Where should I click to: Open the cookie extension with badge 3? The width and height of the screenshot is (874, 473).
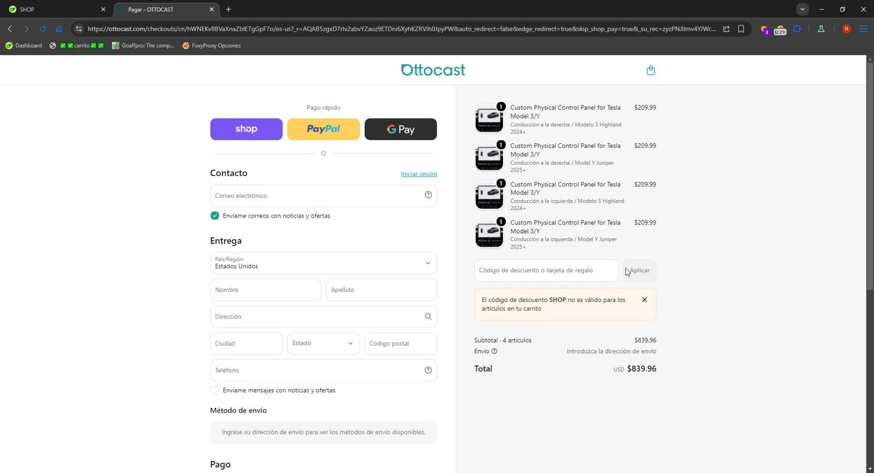764,29
